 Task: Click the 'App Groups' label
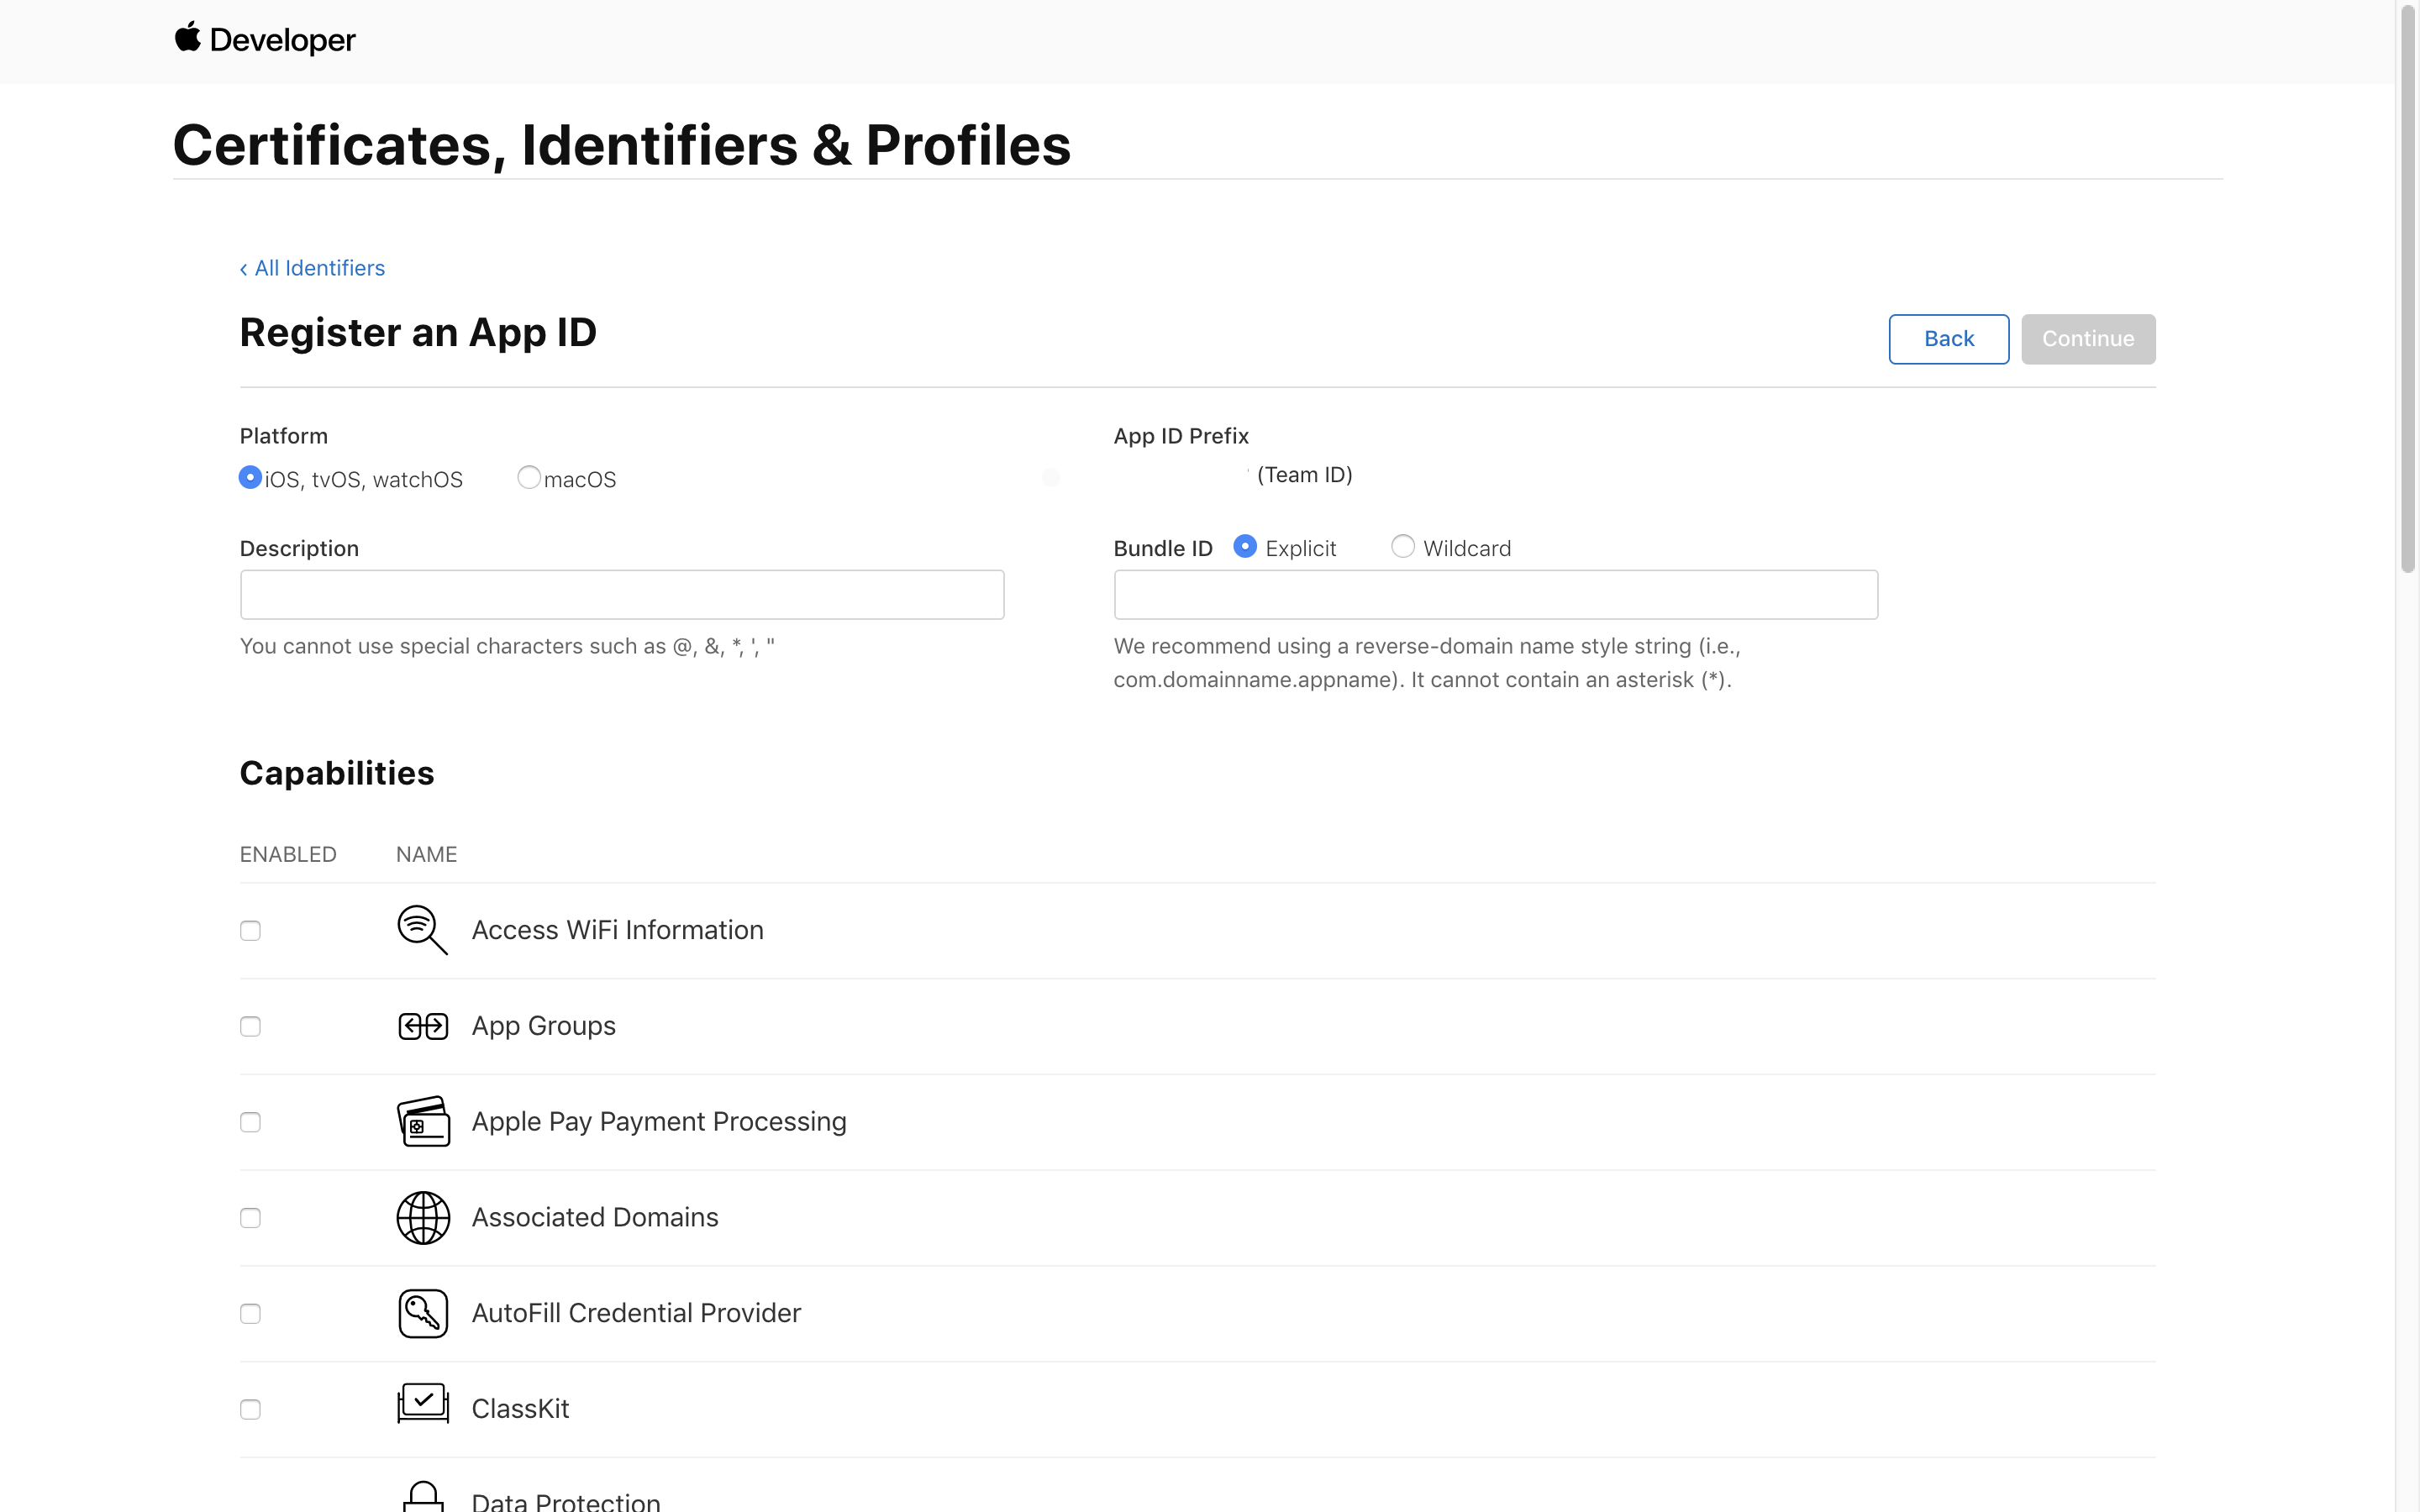pyautogui.click(x=543, y=1026)
